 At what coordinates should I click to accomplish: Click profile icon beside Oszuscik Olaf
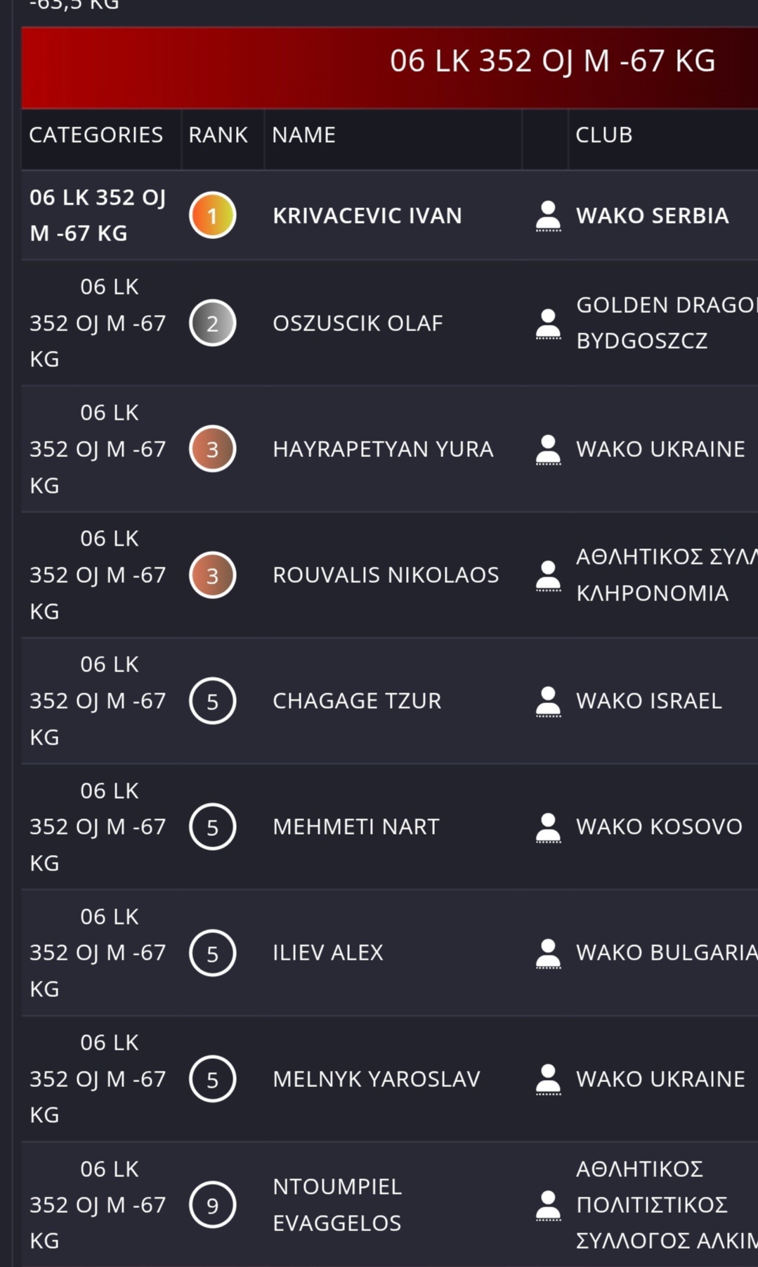tap(548, 323)
